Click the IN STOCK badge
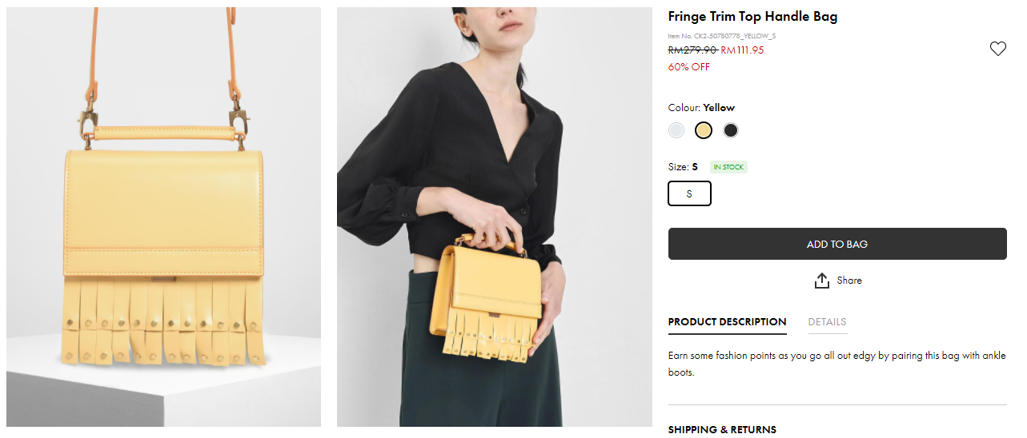This screenshot has width=1027, height=438. pos(728,167)
